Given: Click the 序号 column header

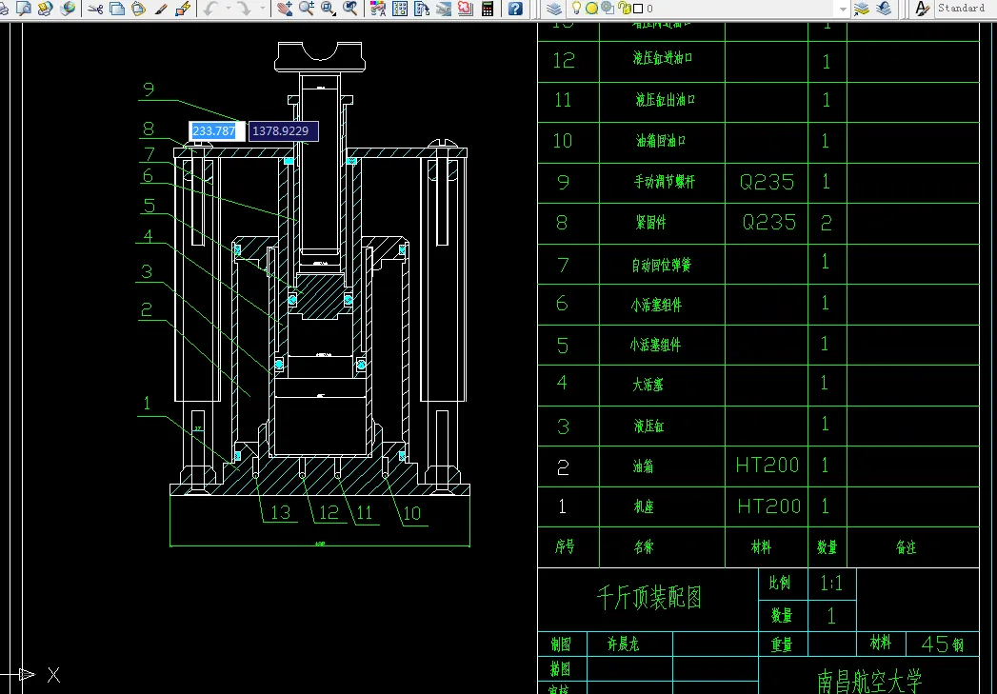Looking at the screenshot, I should [x=565, y=546].
